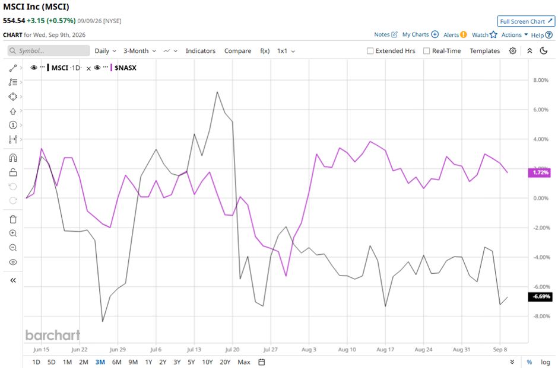
Task: Open the Daily frequency dropdown
Action: pos(105,51)
